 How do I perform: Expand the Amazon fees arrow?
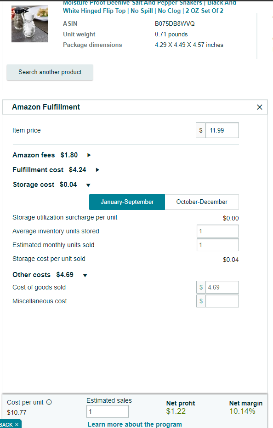[x=89, y=155]
